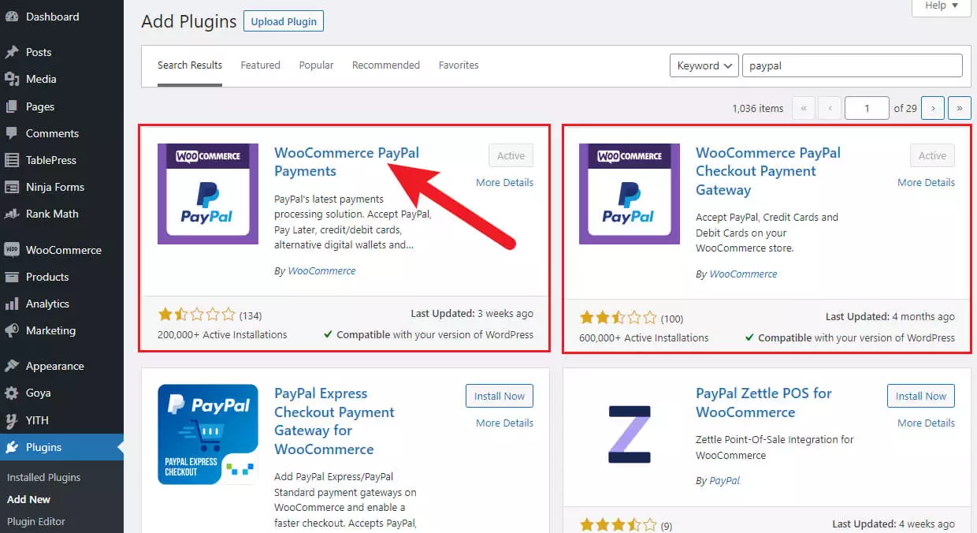The image size is (977, 533).
Task: Click the Analytics bar chart icon
Action: coord(12,304)
